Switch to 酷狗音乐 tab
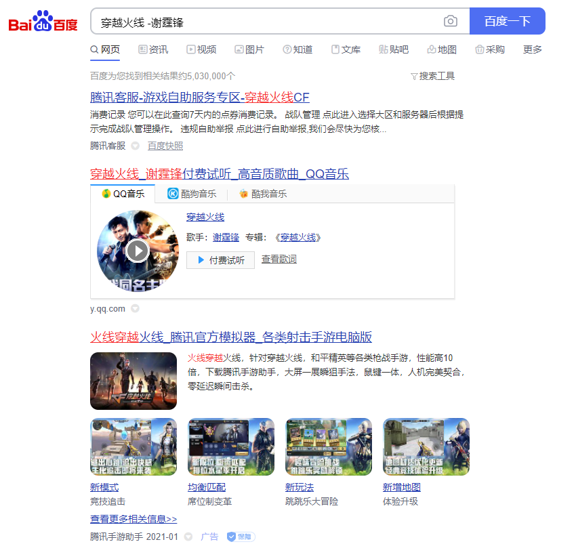The height and width of the screenshot is (544, 576). (x=192, y=194)
